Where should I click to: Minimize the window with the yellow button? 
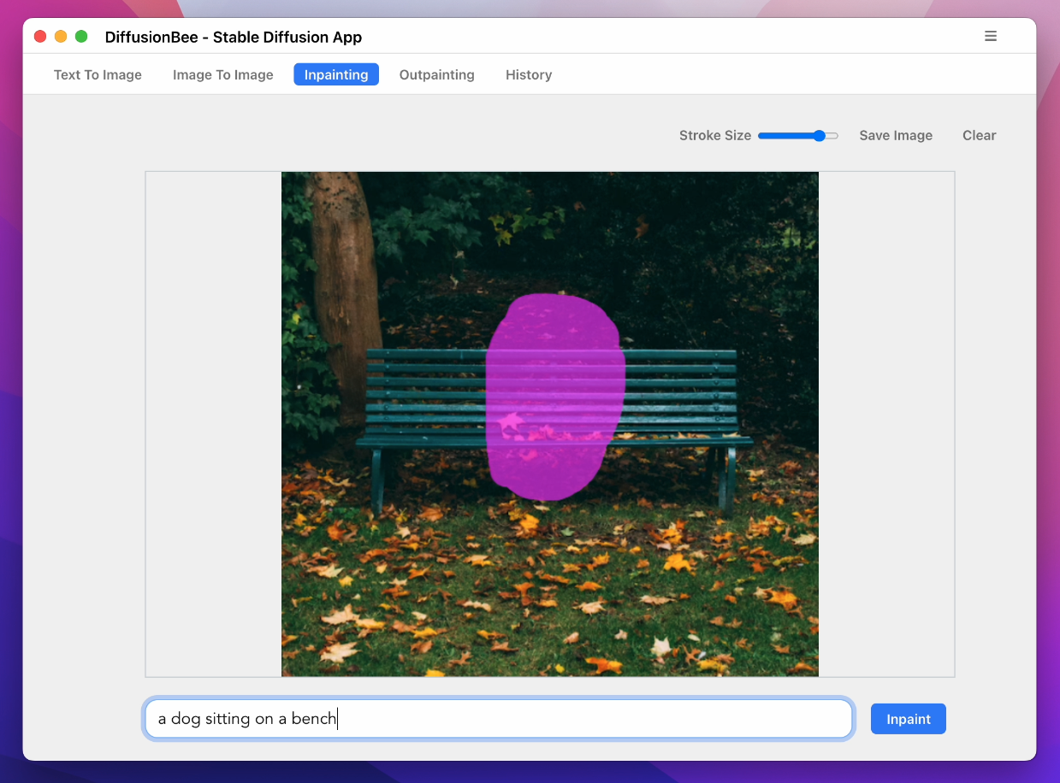(x=61, y=37)
